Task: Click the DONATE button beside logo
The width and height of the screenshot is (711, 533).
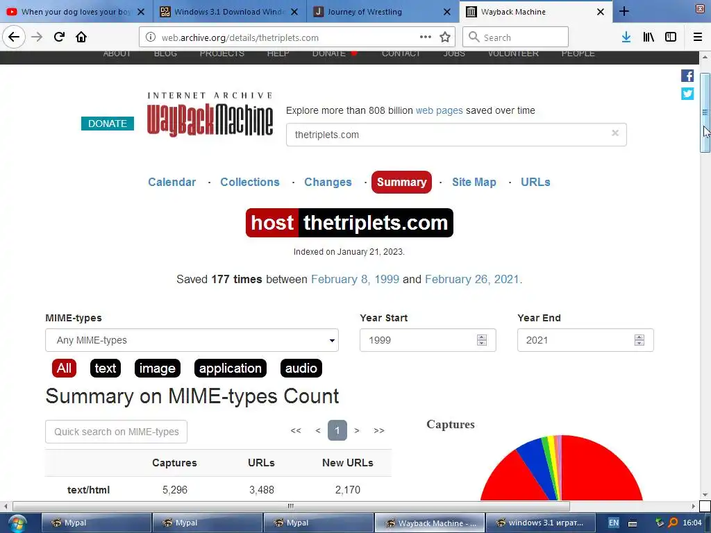Action: (108, 124)
